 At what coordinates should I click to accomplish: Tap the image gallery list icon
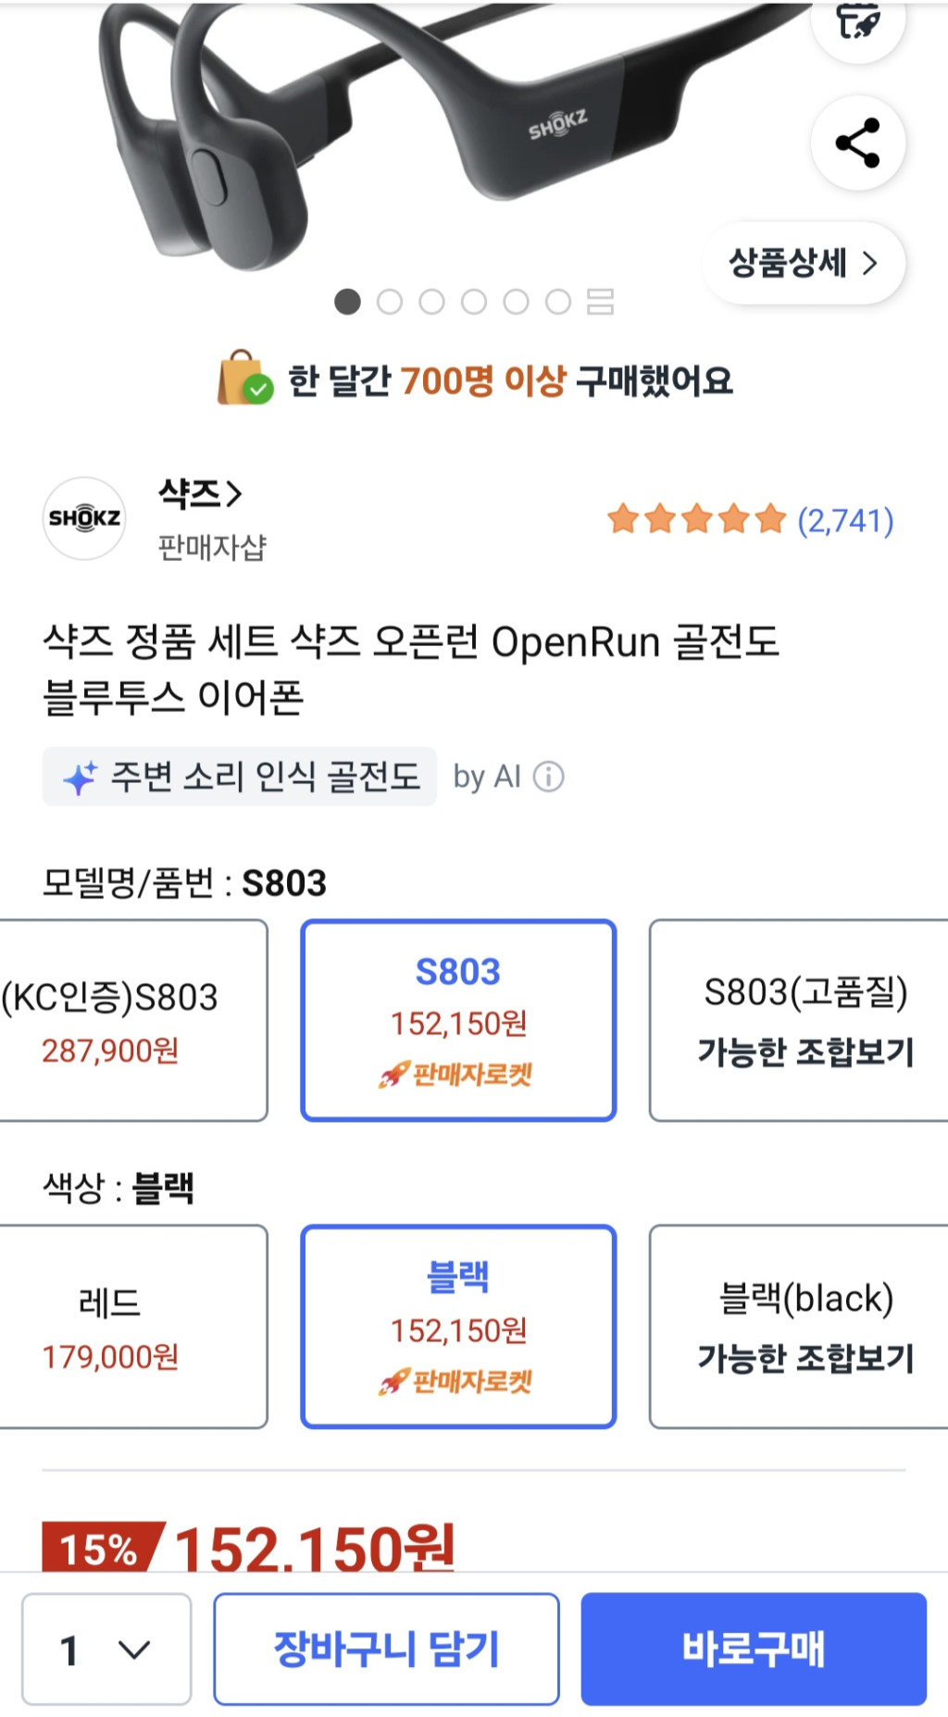pyautogui.click(x=600, y=302)
